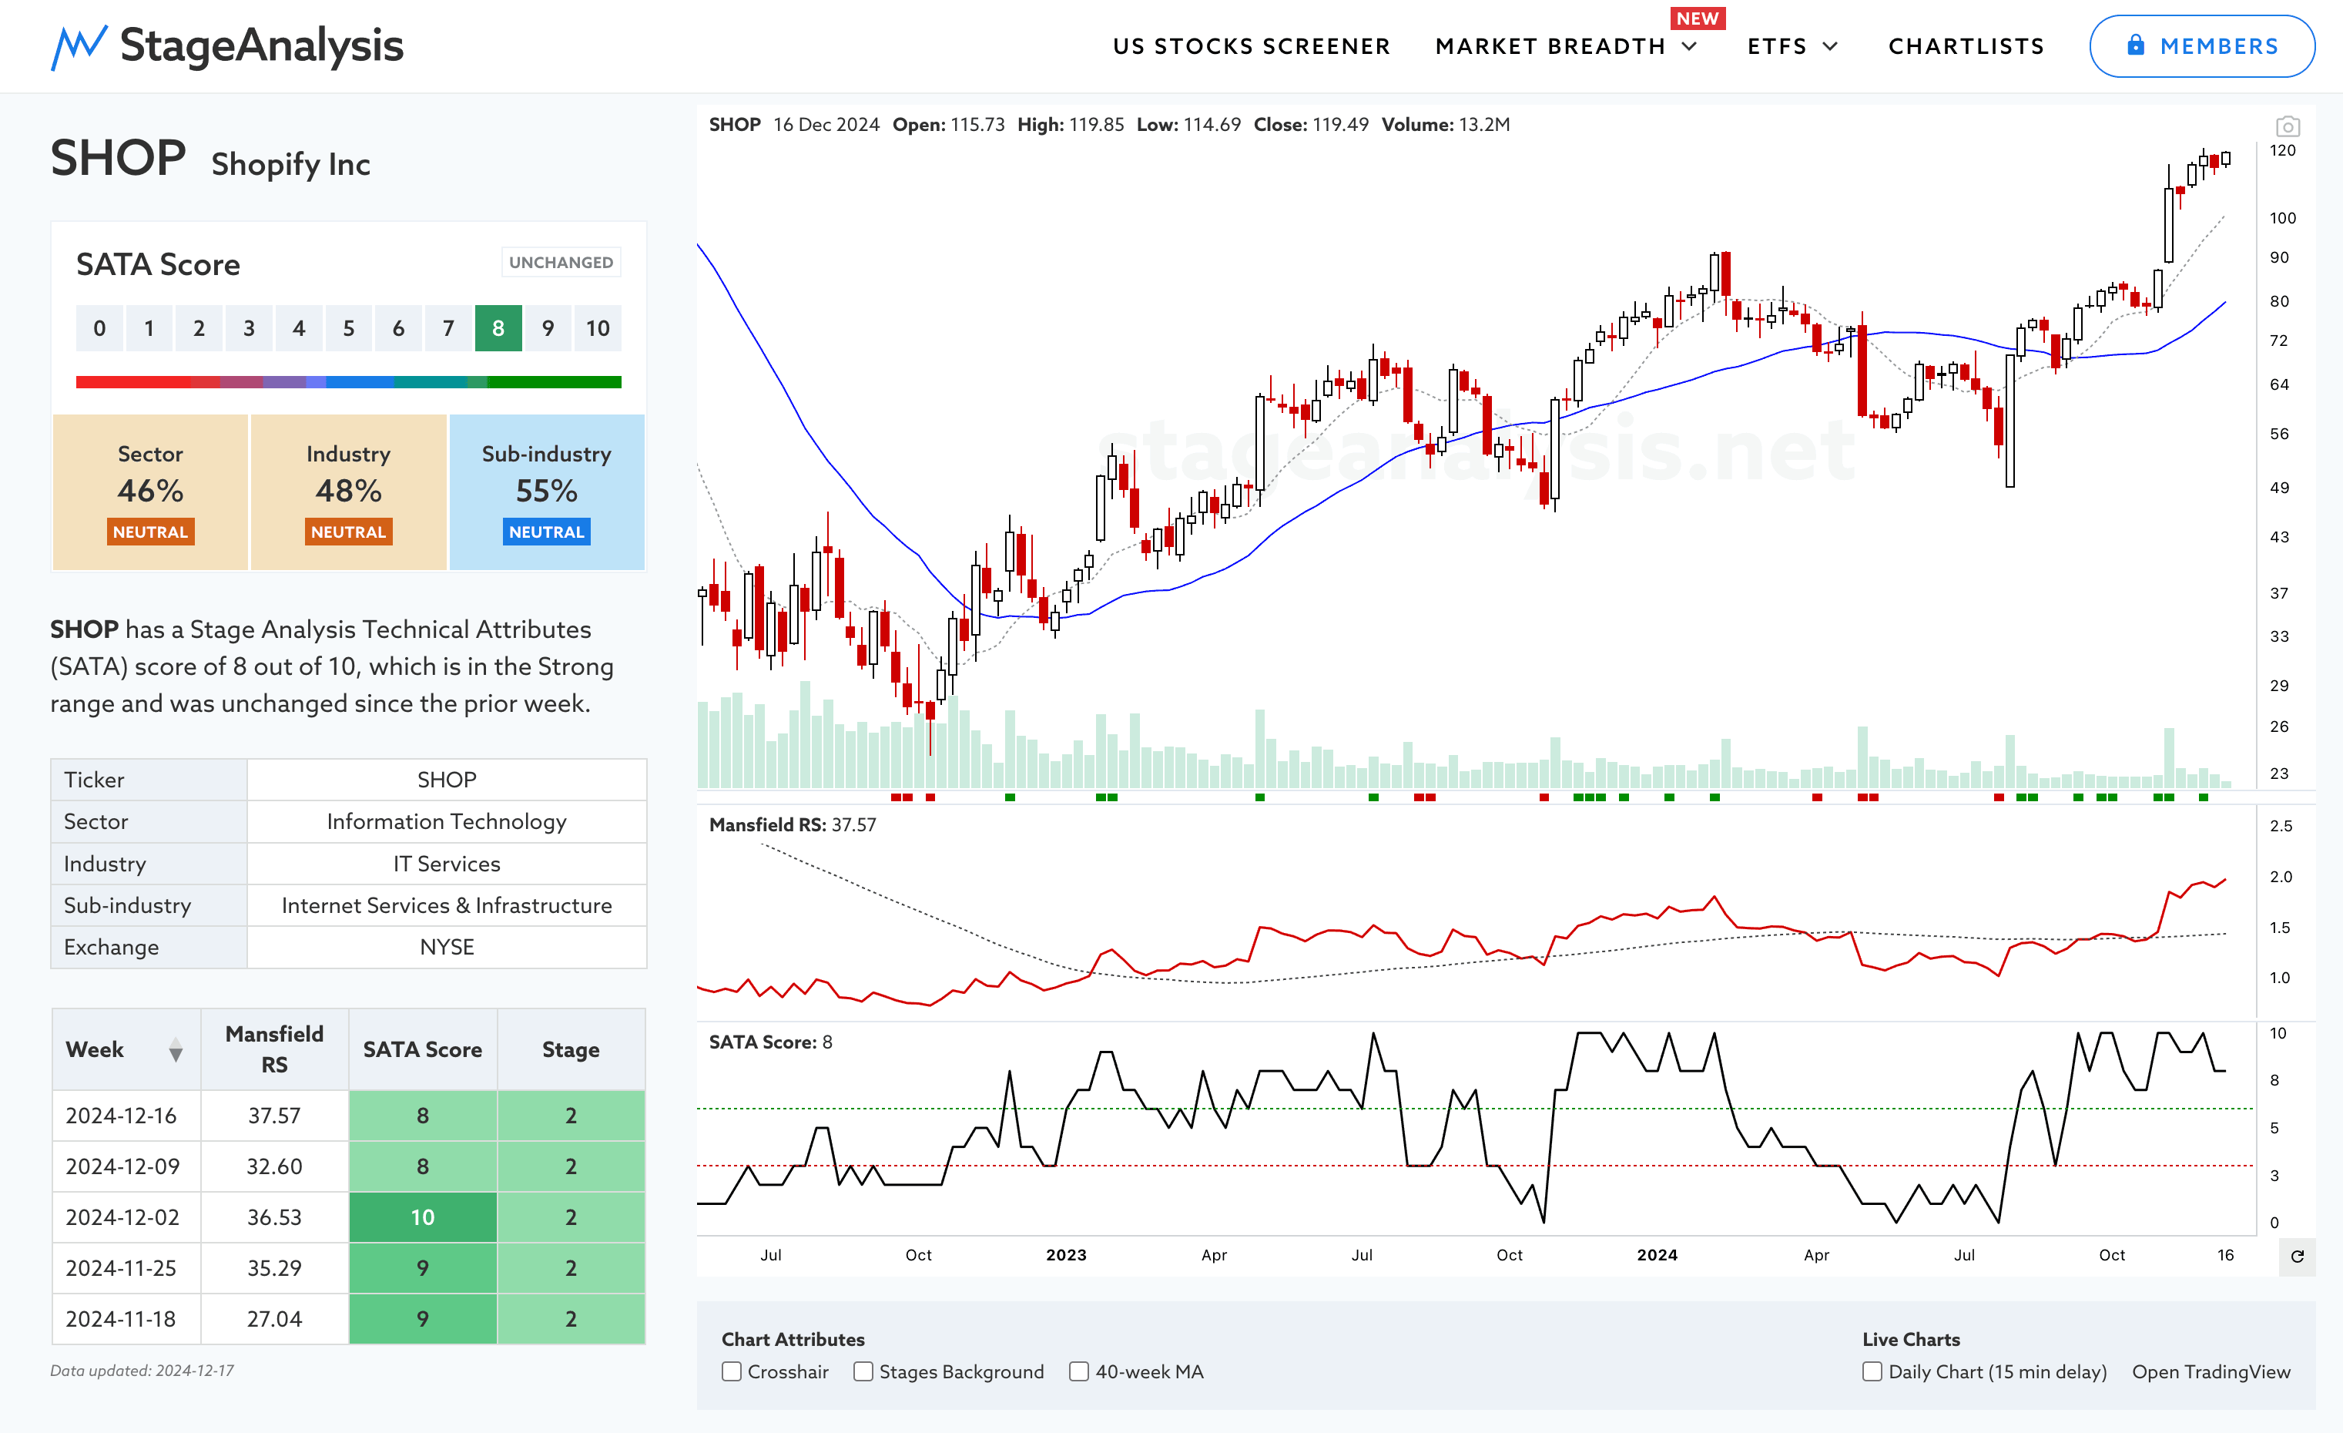The height and width of the screenshot is (1433, 2343).
Task: Click NYSE exchange value
Action: point(446,947)
